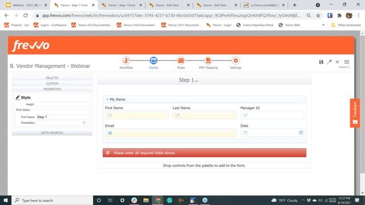Expand the DATA SOURCES panel
The image size is (365, 205).
pyautogui.click(x=52, y=133)
